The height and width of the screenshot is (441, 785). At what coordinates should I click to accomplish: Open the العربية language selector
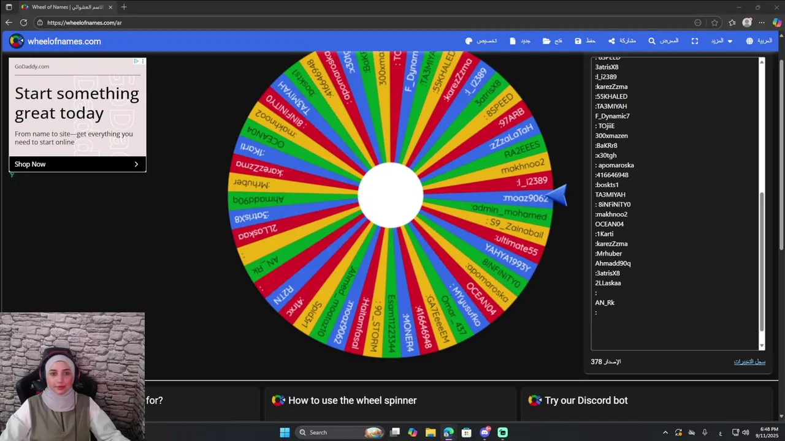pos(759,41)
